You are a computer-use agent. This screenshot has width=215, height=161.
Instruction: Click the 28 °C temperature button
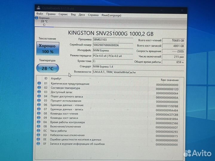(47, 68)
